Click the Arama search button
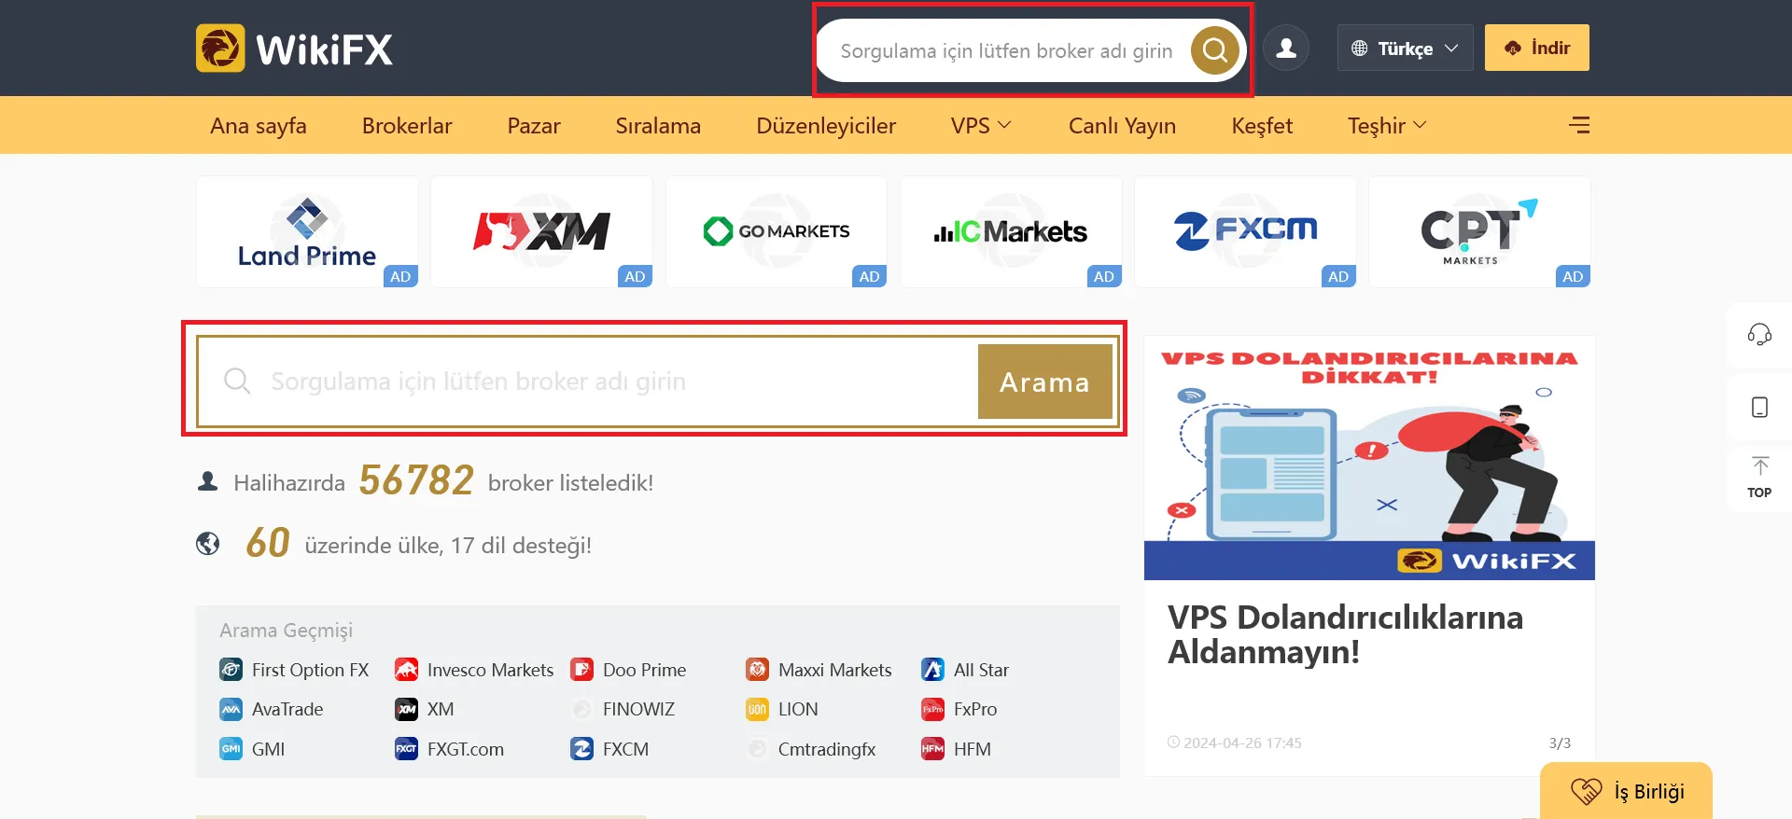The image size is (1792, 819). click(1044, 382)
